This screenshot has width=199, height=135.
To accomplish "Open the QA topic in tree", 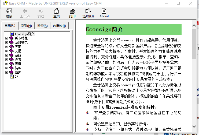I will click(17, 77).
